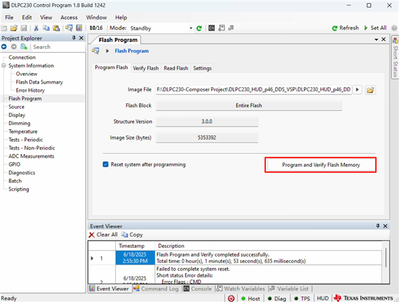Click the Save floppy disk toolbar icon
Image resolution: width=399 pixels, height=302 pixels.
pyautogui.click(x=24, y=28)
